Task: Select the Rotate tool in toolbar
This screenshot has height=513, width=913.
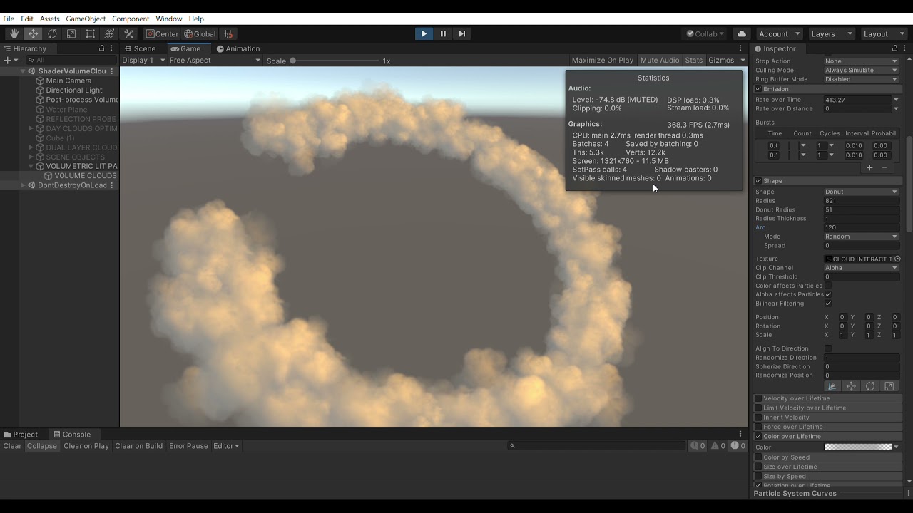Action: coord(52,34)
